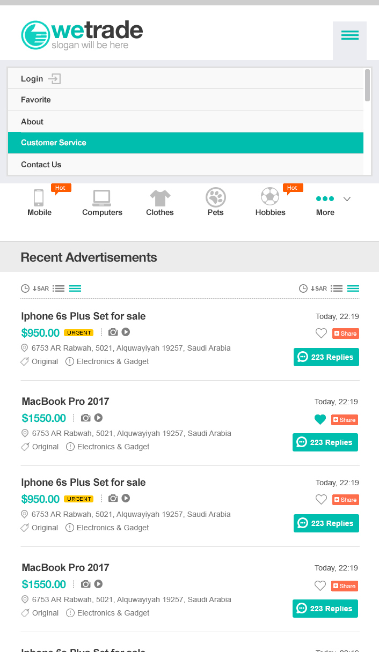Click the wetrade logo
The width and height of the screenshot is (379, 652).
point(82,35)
